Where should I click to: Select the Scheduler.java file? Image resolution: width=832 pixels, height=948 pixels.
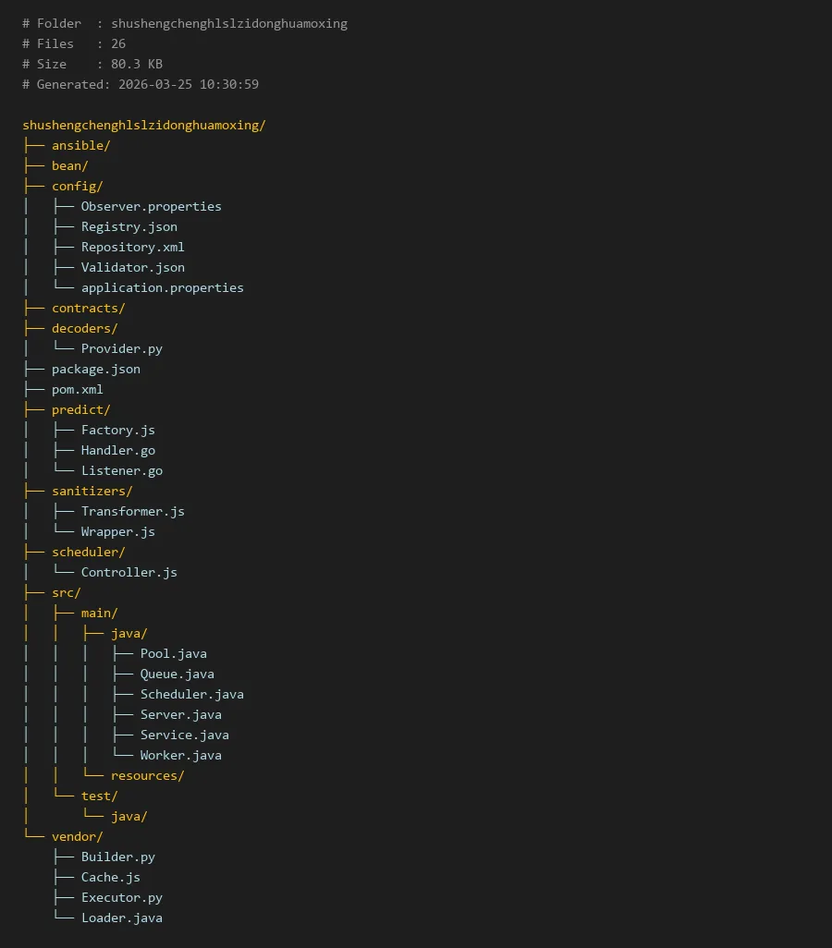click(x=191, y=694)
